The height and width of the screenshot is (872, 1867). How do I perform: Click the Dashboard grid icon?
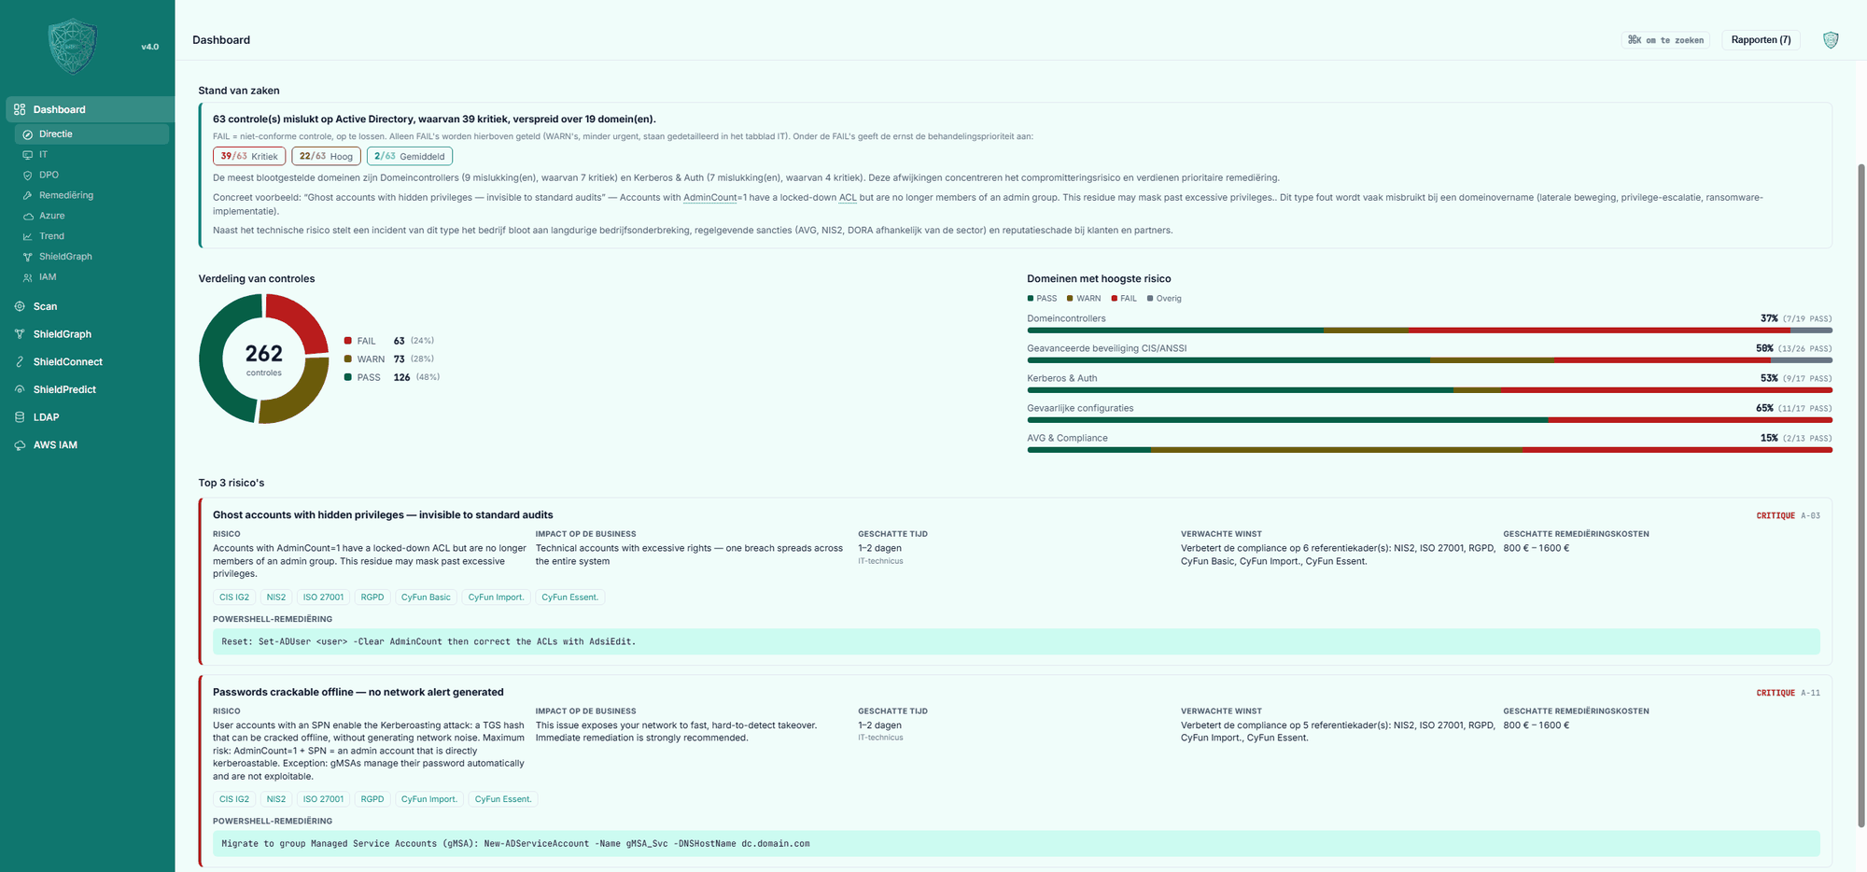click(20, 109)
